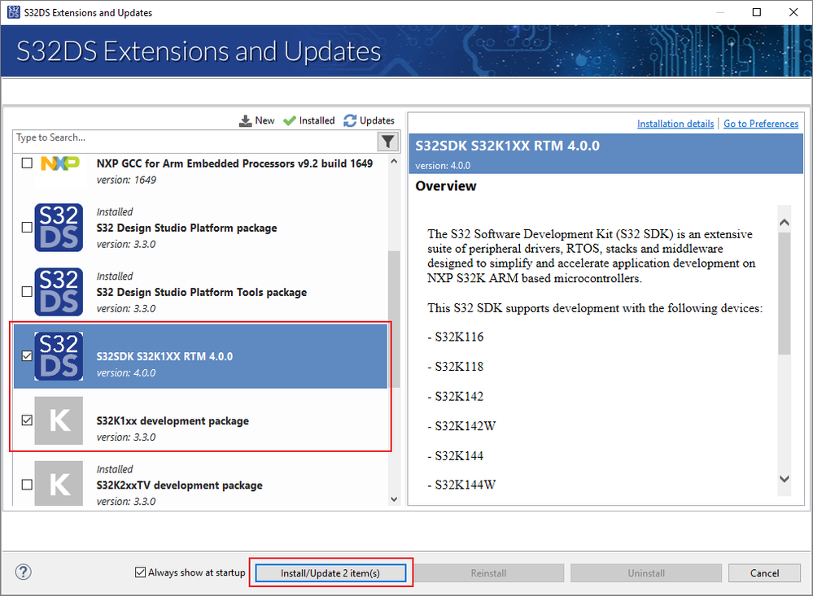Click the NXP logo of GCC package
813x596 pixels.
(59, 163)
